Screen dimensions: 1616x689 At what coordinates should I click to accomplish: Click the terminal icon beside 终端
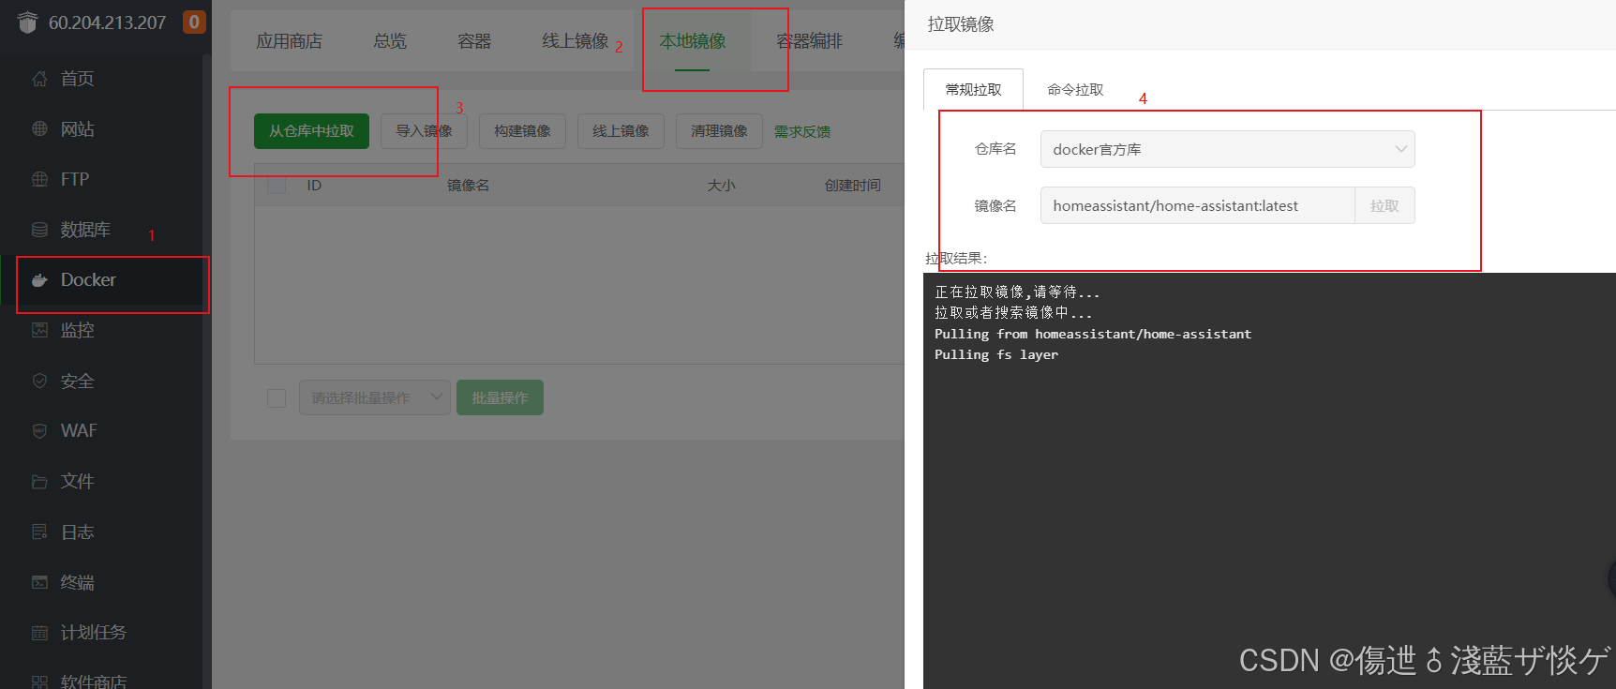point(39,582)
